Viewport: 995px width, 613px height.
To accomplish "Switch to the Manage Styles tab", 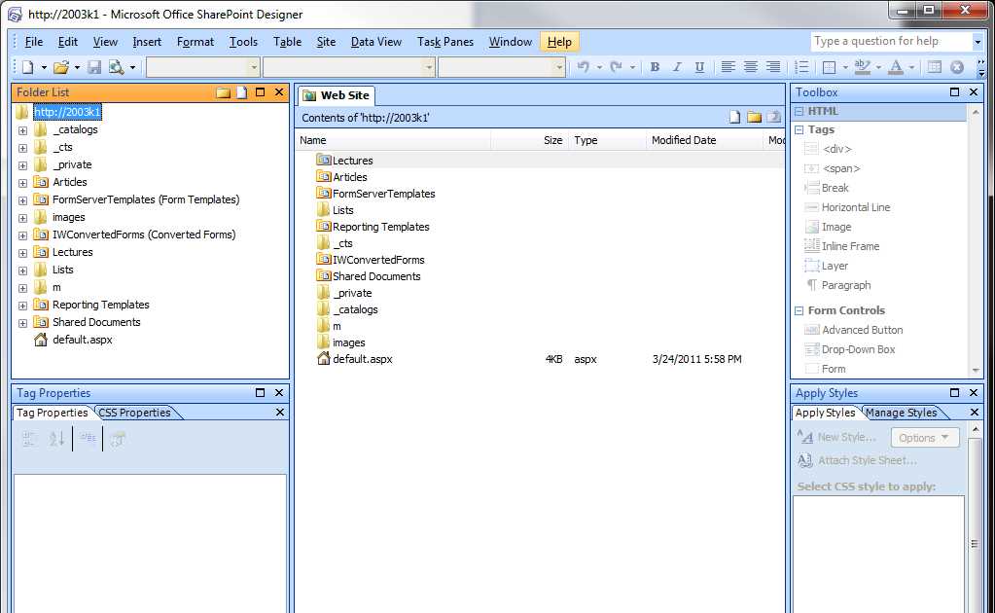I will coord(905,412).
